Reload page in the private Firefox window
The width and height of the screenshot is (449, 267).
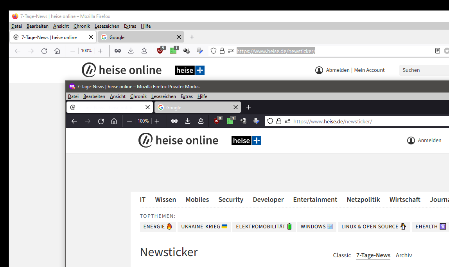[101, 121]
